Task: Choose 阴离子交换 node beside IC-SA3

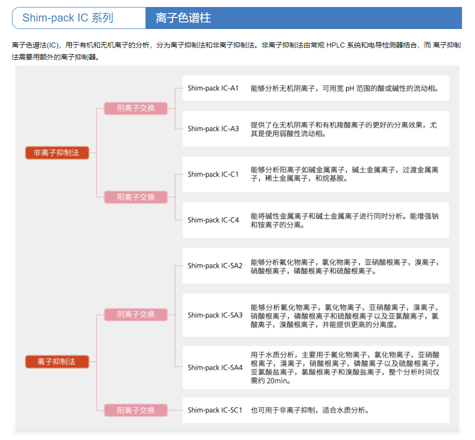Action: tap(136, 314)
